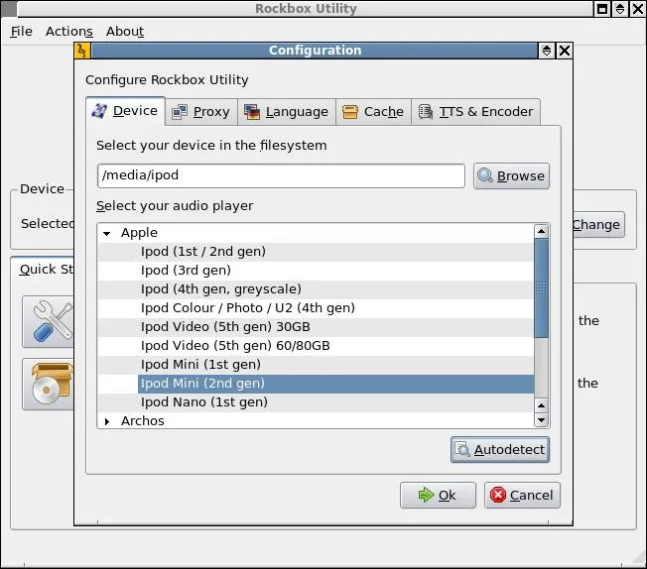Switch to the Language tab
647x569 pixels.
[287, 112]
